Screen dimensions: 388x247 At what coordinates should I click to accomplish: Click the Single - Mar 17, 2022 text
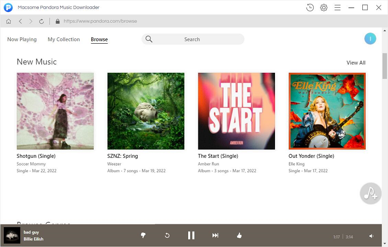pyautogui.click(x=308, y=171)
